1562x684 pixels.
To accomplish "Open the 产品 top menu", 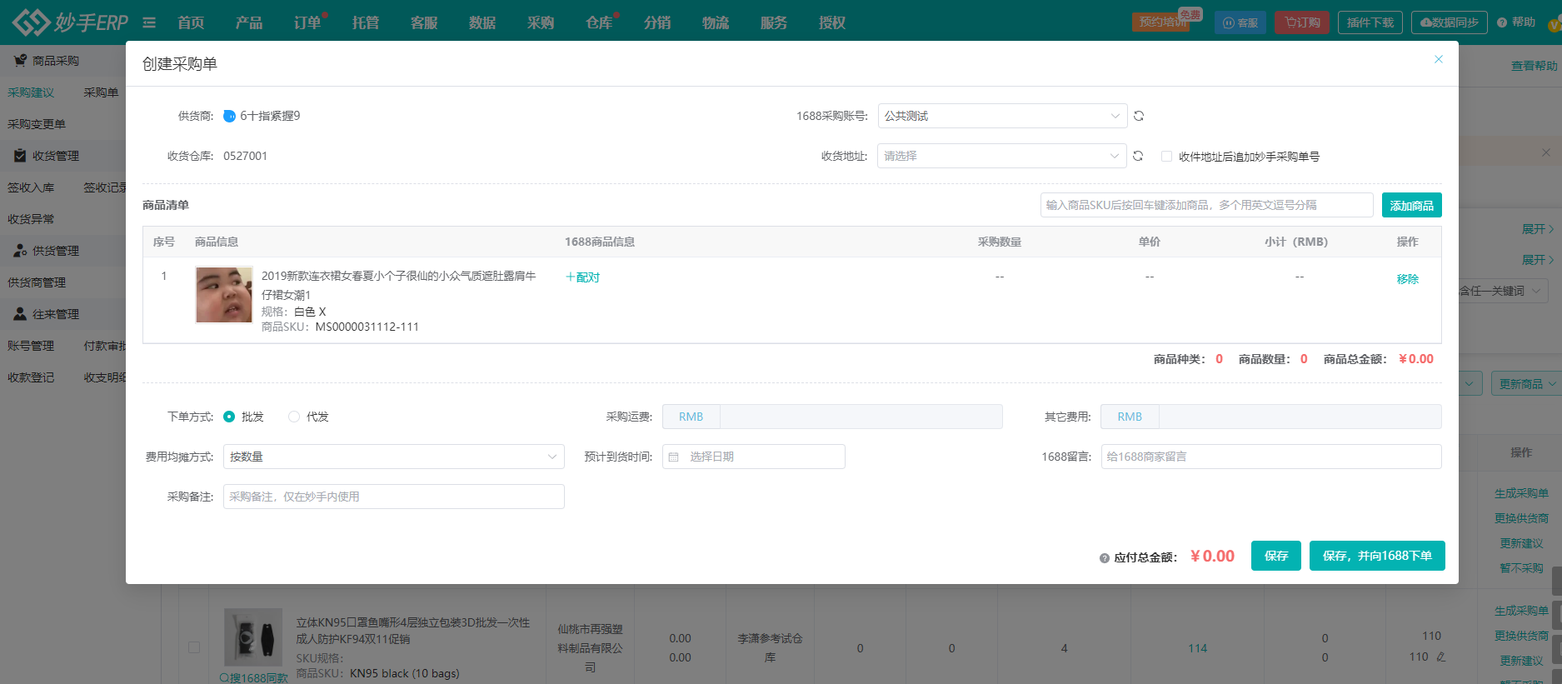I will (x=249, y=22).
